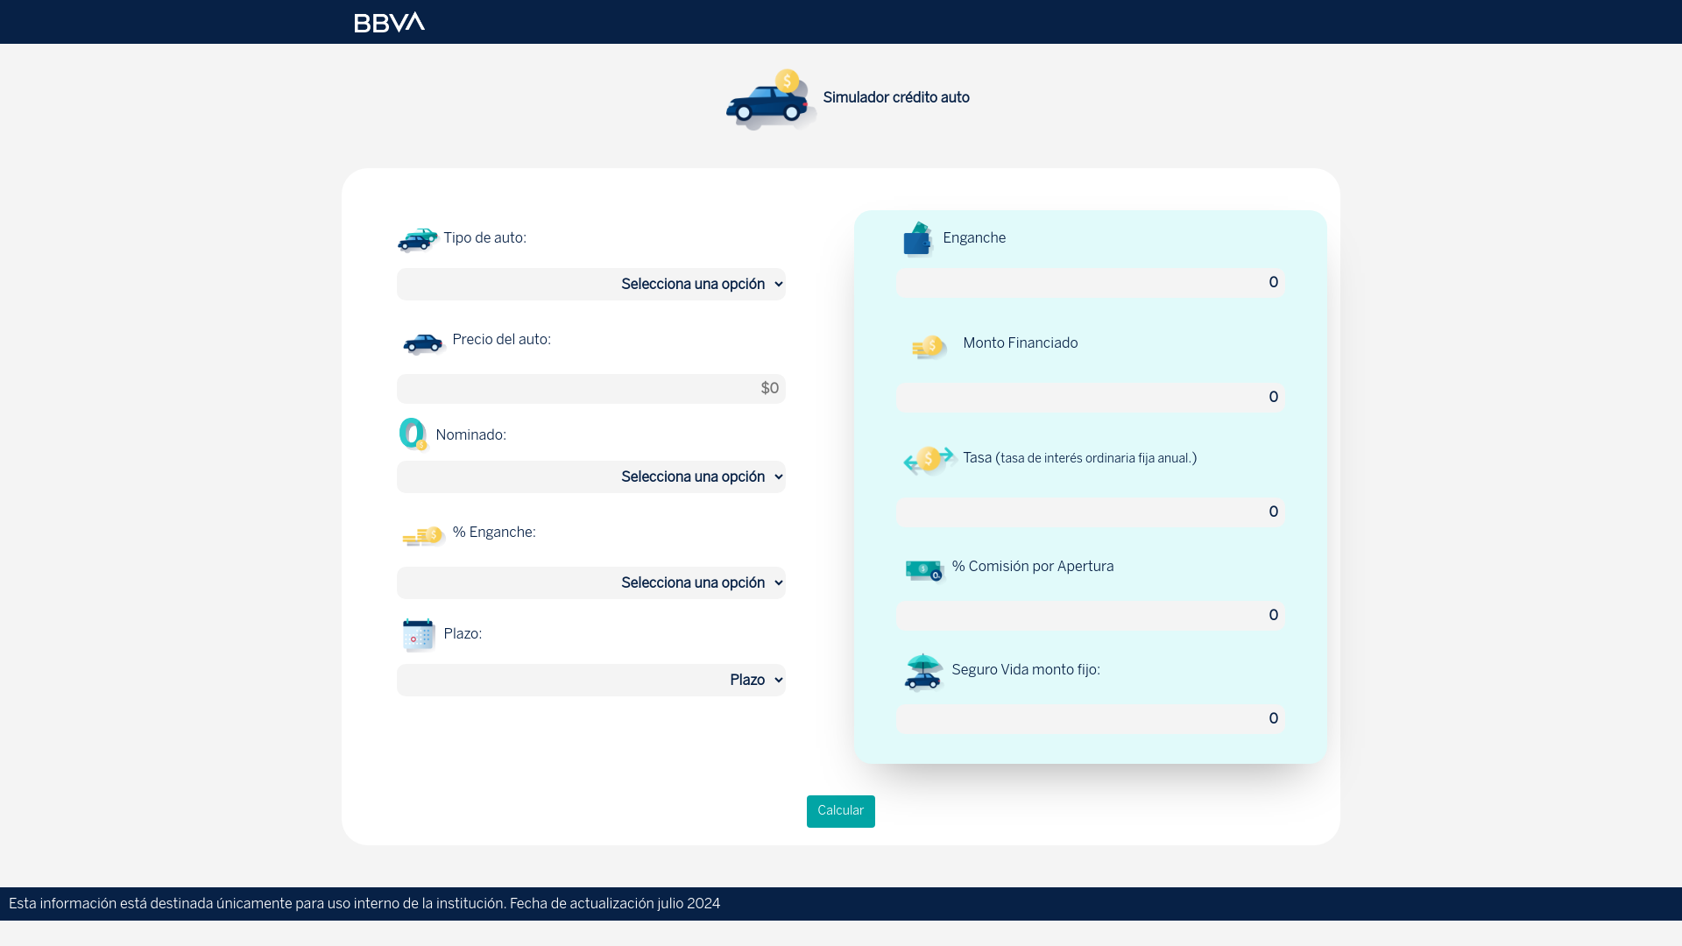Click the wallet icon beside Enganche
Image resolution: width=1682 pixels, height=946 pixels.
918,238
